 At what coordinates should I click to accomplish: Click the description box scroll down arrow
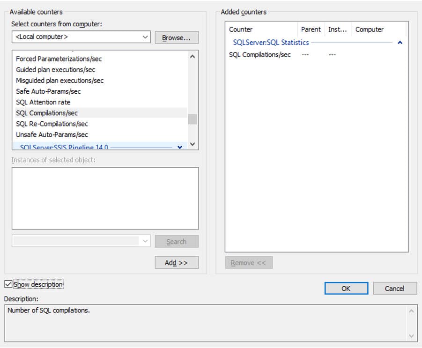pos(411,336)
